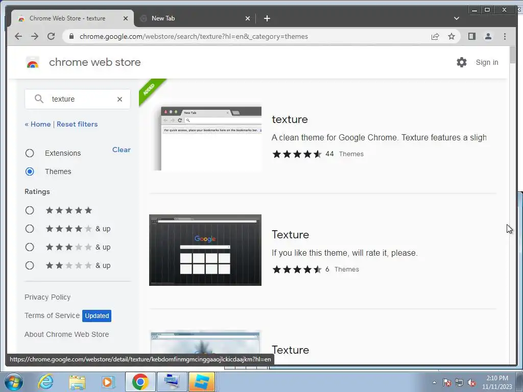
Task: Go to the « Home link
Action: 38,124
